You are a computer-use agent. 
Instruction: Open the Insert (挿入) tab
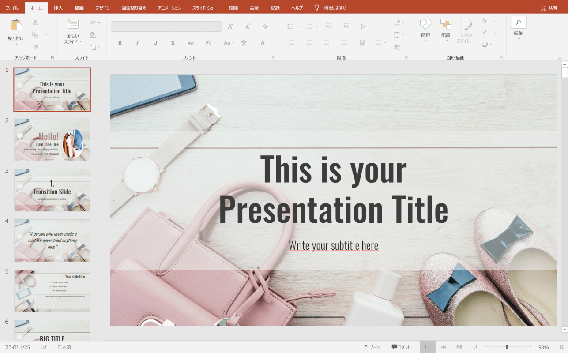58,8
